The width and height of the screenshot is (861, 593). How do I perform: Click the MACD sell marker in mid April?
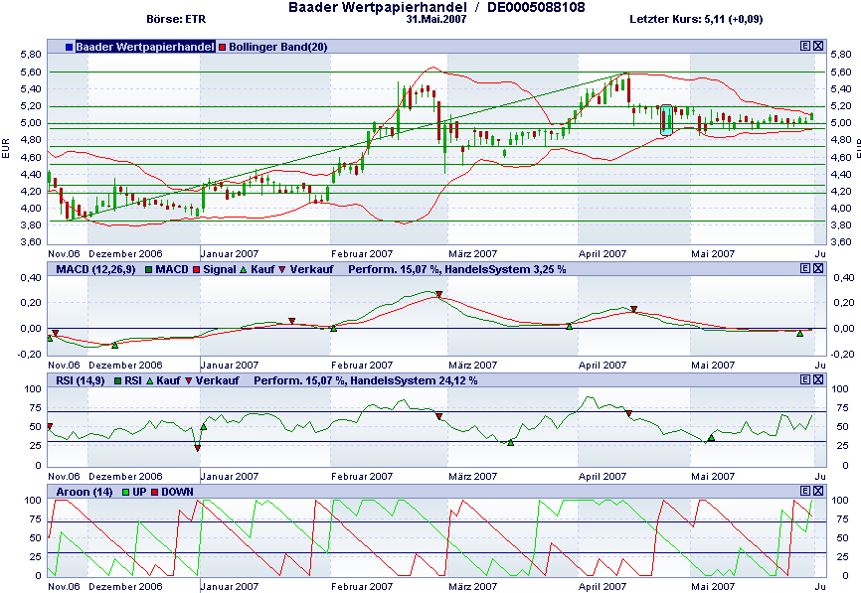[x=633, y=309]
